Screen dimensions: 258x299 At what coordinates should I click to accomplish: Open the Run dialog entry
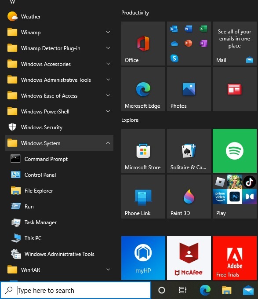coord(59,206)
